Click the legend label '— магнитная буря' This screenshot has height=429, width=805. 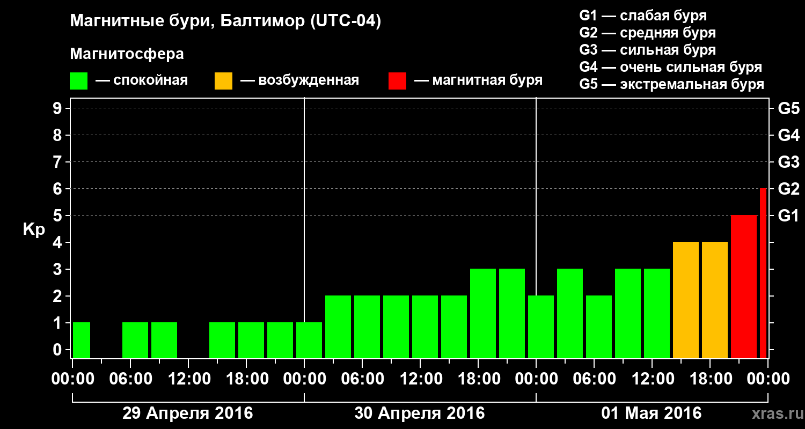[x=478, y=80]
